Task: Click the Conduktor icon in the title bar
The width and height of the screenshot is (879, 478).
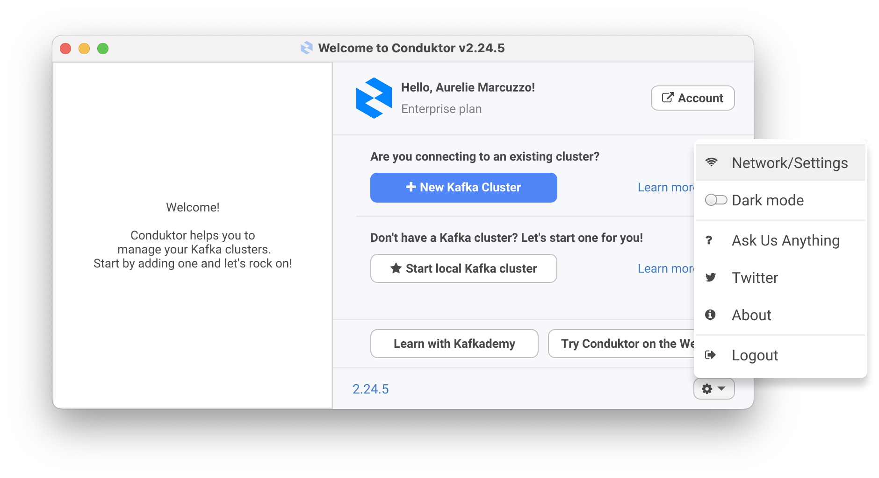Action: pos(307,48)
